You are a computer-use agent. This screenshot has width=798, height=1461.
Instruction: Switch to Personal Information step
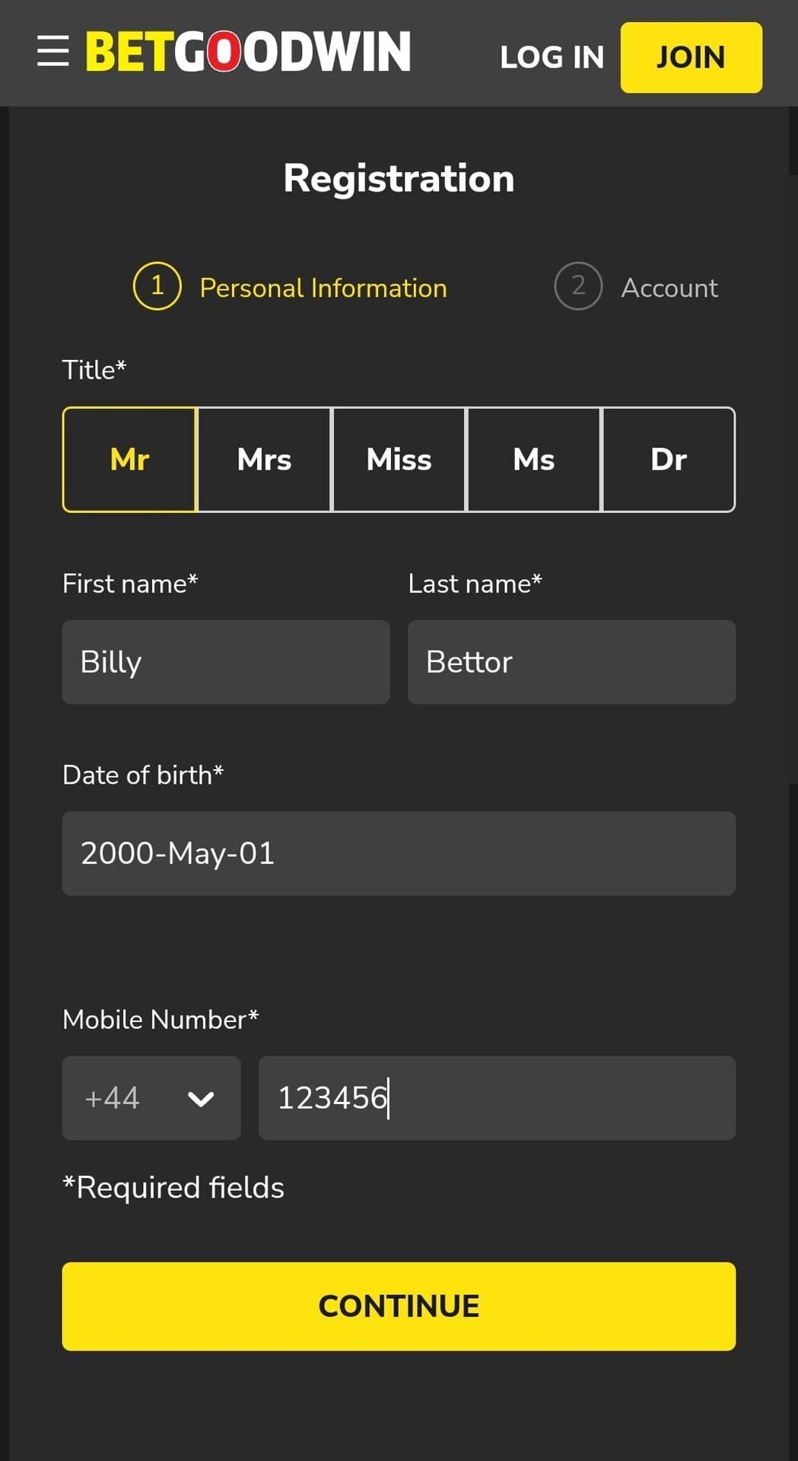tap(323, 288)
